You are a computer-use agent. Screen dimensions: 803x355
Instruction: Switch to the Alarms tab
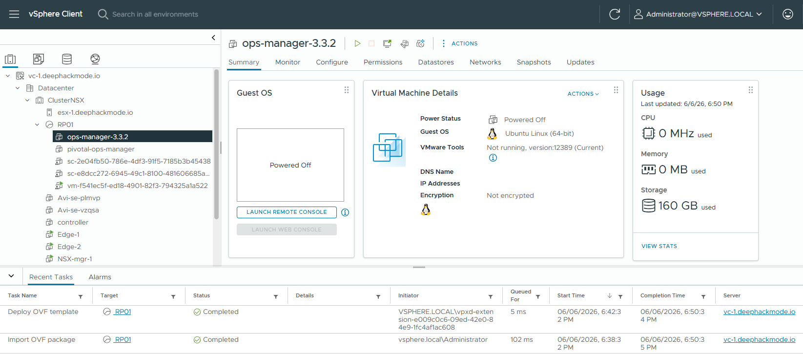(x=100, y=277)
